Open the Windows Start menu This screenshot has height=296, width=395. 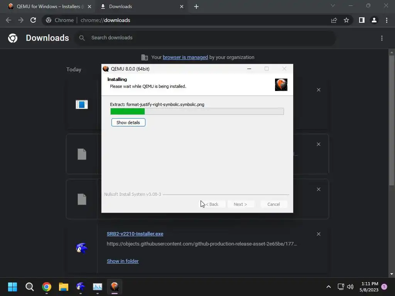[x=12, y=287]
